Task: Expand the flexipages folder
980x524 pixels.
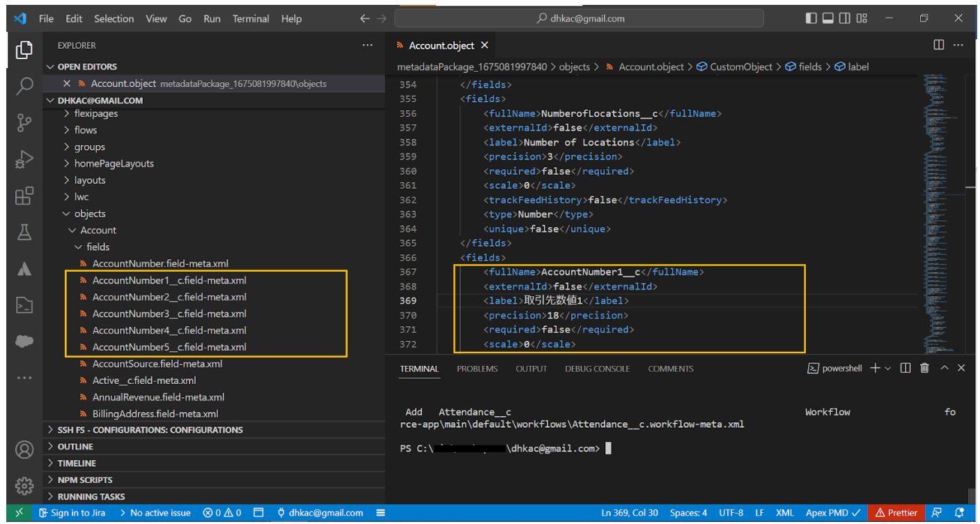Action: point(95,114)
